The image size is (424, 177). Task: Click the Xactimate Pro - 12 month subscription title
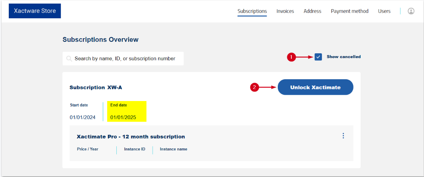pyautogui.click(x=131, y=137)
